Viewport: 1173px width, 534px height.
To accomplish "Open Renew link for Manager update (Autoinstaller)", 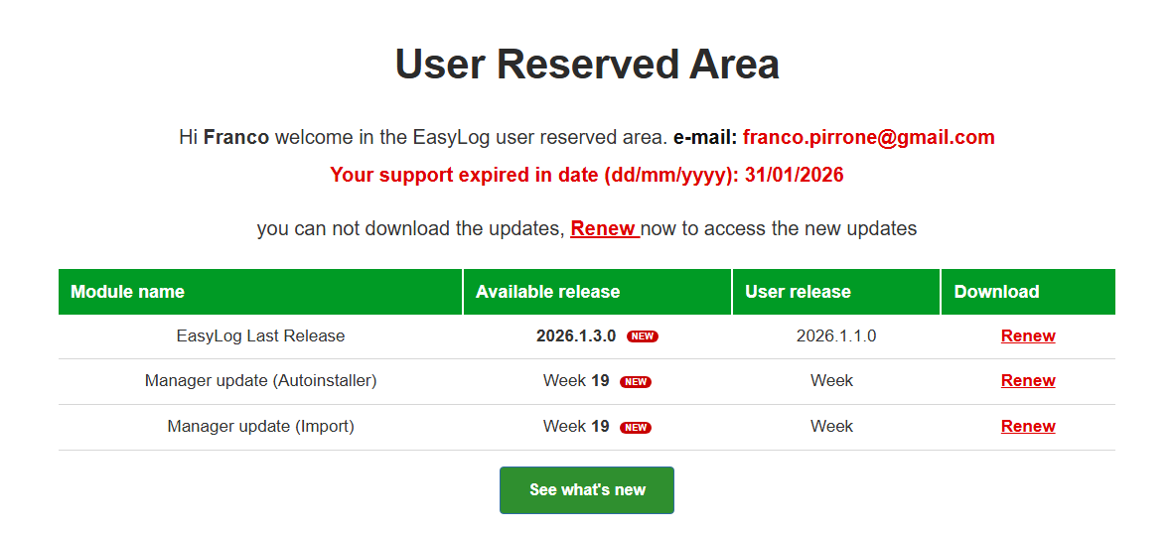I will coord(1028,381).
